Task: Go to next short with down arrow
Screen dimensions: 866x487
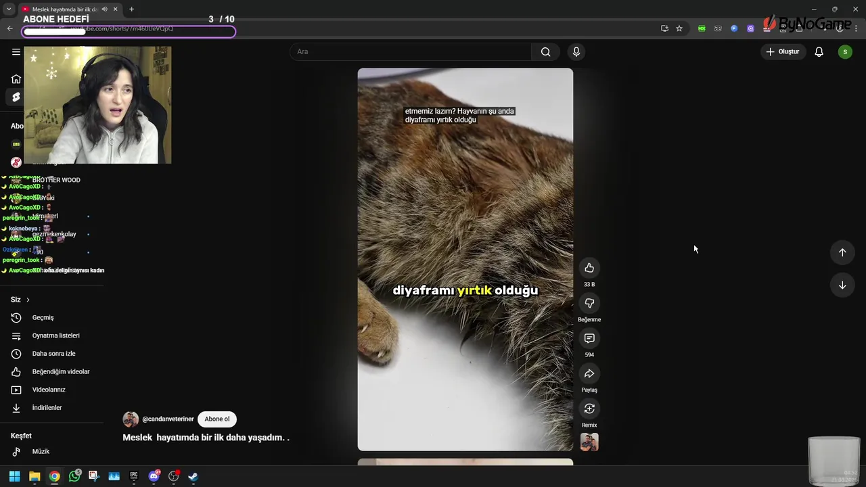Action: 842,285
